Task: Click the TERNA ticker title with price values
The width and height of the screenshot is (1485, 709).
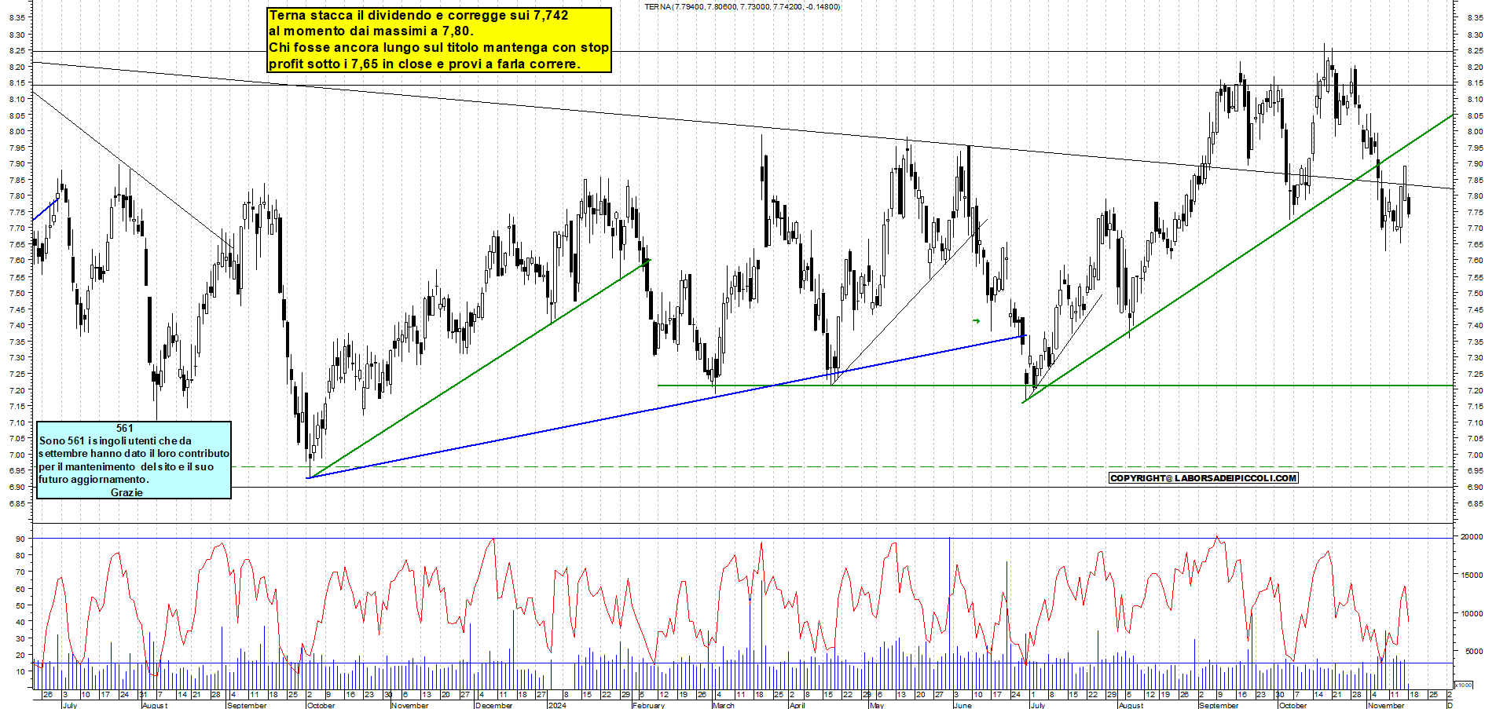Action: coord(742,7)
